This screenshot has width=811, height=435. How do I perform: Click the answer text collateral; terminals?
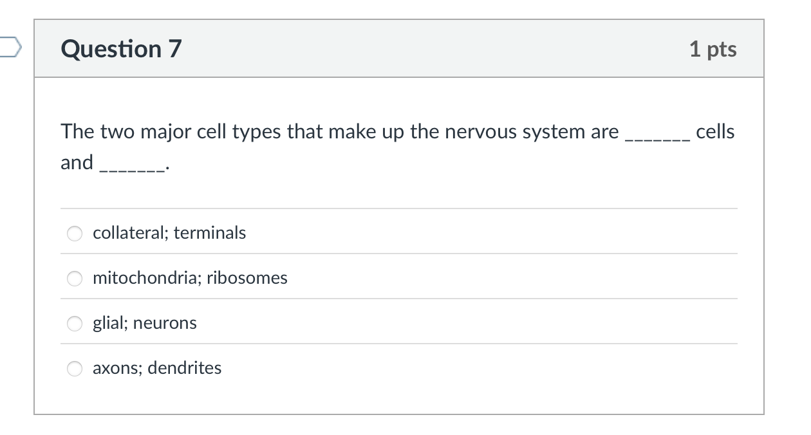click(x=169, y=233)
